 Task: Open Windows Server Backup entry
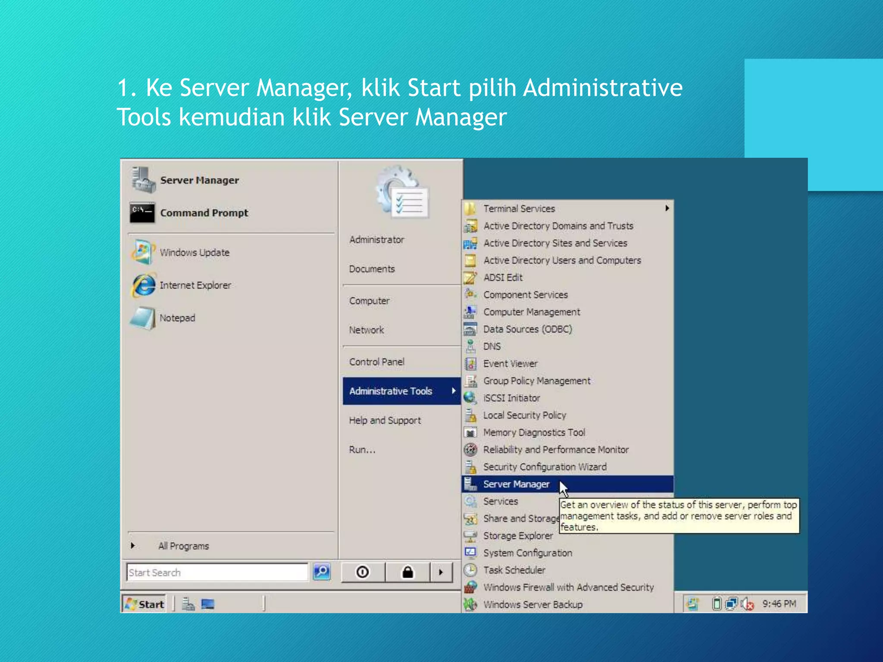567,605
